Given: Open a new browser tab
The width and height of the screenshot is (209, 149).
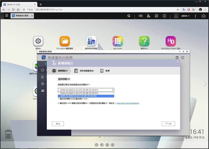Looking at the screenshot, I should (41, 4).
